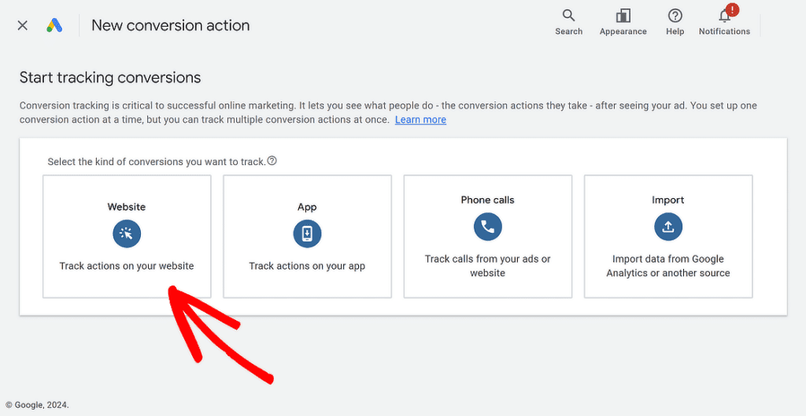Click the "Start tracking conversions" heading

(110, 78)
